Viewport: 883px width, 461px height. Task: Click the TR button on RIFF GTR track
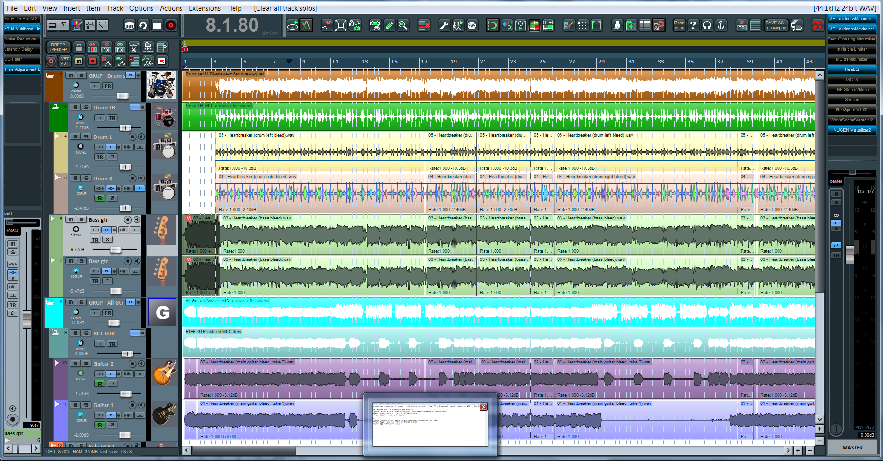(112, 344)
